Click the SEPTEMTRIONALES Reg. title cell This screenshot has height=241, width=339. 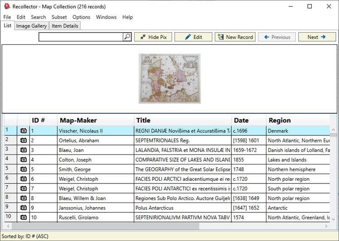pos(183,140)
